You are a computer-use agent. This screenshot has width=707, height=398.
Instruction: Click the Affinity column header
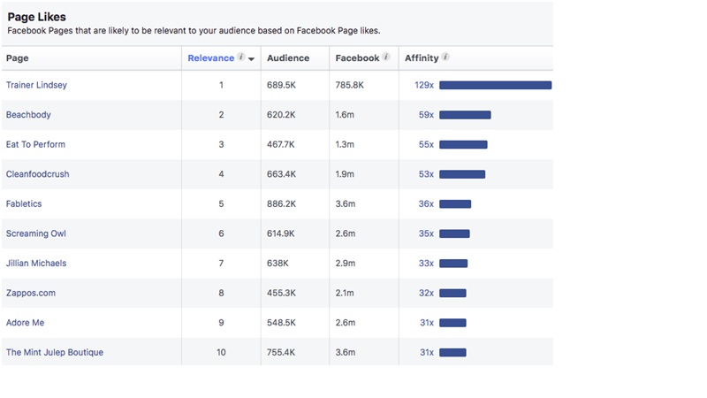click(x=422, y=58)
